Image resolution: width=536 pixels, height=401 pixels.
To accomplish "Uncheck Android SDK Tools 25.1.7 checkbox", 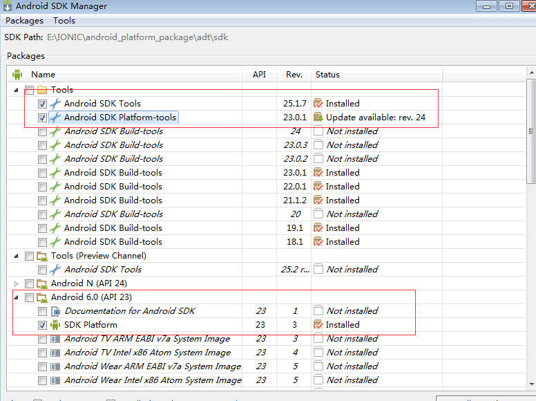I will tap(42, 104).
